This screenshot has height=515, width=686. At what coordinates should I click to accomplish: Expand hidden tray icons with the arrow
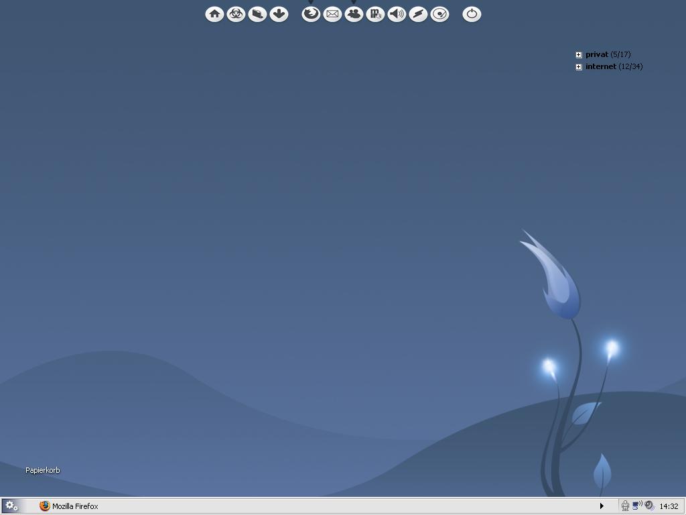click(602, 506)
